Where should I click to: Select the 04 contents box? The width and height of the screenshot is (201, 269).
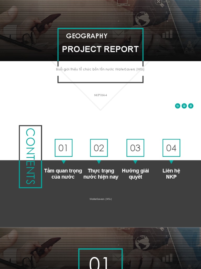[171, 148]
